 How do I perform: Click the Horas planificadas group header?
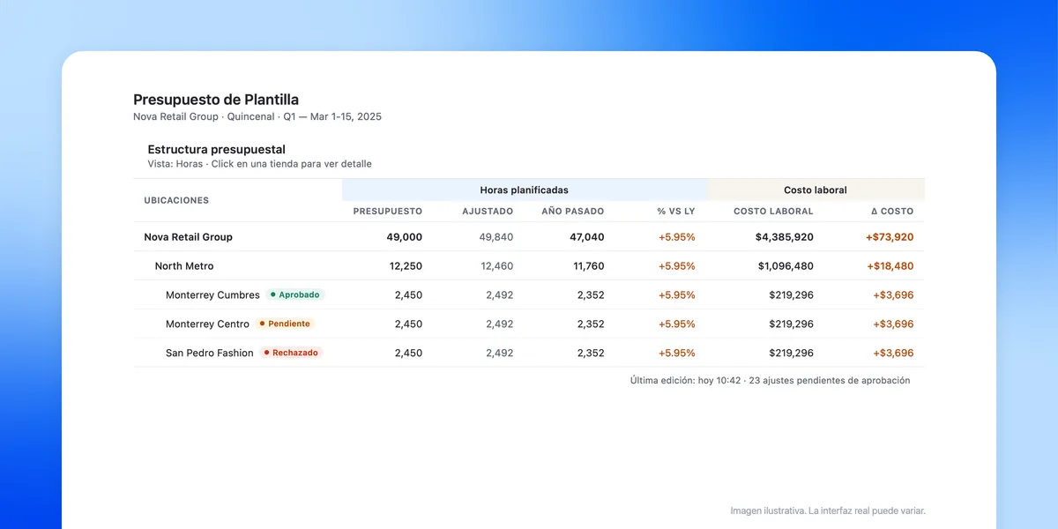[x=525, y=190]
